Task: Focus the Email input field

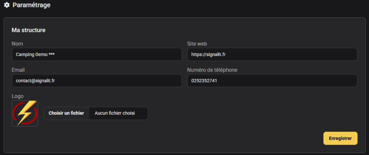Action: click(97, 81)
